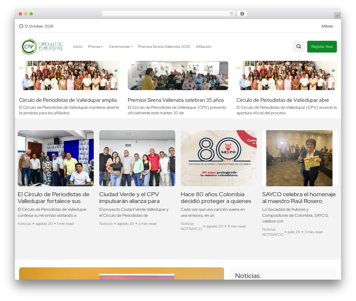This screenshot has height=301, width=356.
Task: Open article 'Premios Sirena Vallenata celebran 35 años'
Action: [x=176, y=100]
